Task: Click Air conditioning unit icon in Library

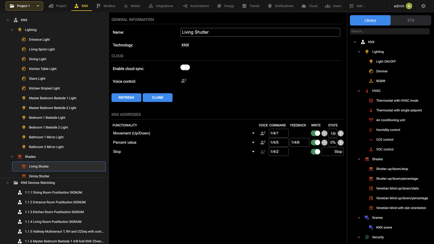Action: click(x=371, y=120)
